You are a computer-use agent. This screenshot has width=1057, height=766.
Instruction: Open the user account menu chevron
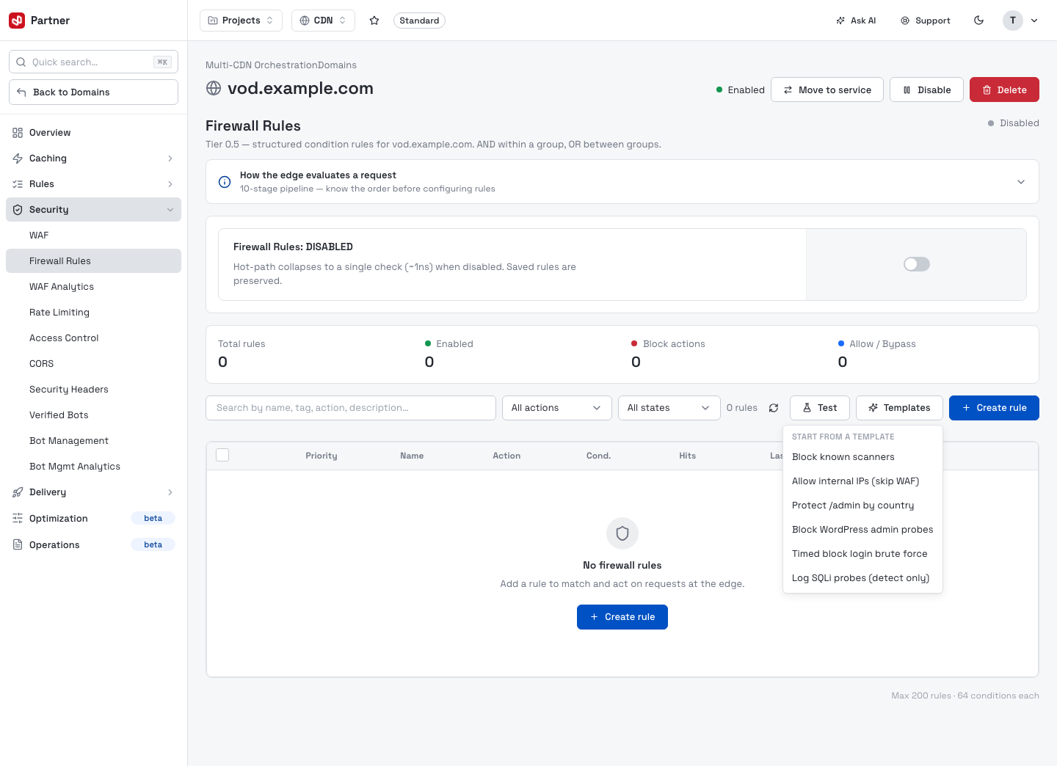[1034, 21]
